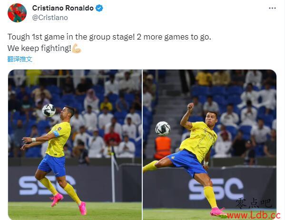Click the 零点吧 watermark text
This screenshot has height=220, width=285.
coord(254,203)
